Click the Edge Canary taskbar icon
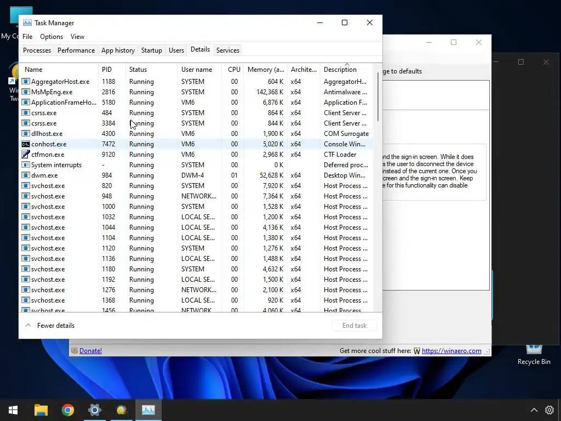 pos(122,410)
